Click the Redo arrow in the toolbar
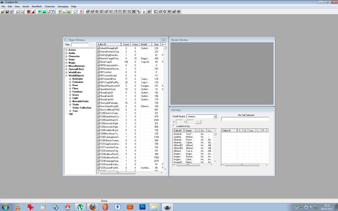 pos(22,12)
